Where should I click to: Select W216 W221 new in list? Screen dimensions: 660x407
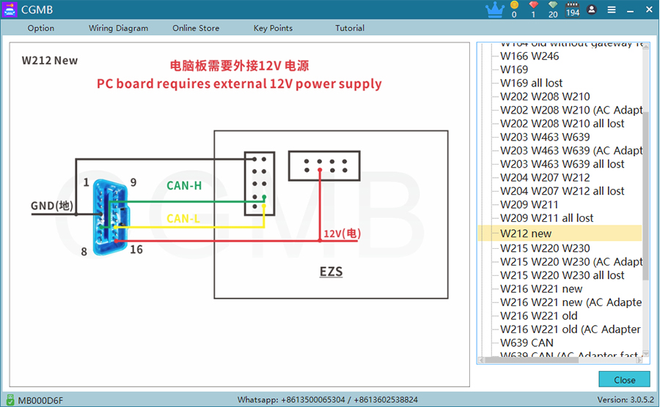pos(541,289)
